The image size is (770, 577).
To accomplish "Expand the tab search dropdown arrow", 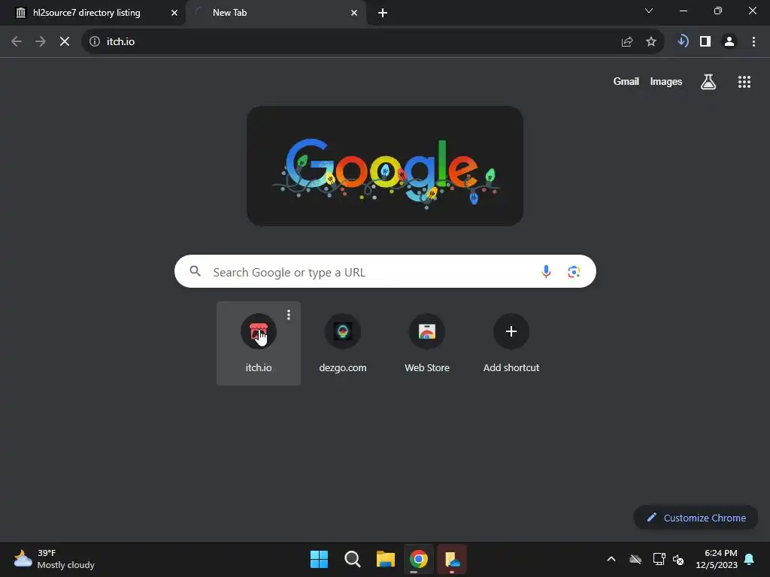I will point(649,11).
